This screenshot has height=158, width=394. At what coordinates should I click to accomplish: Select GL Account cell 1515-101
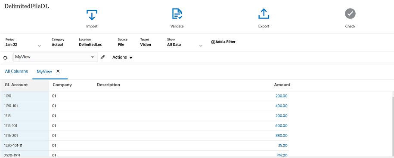tap(25, 126)
